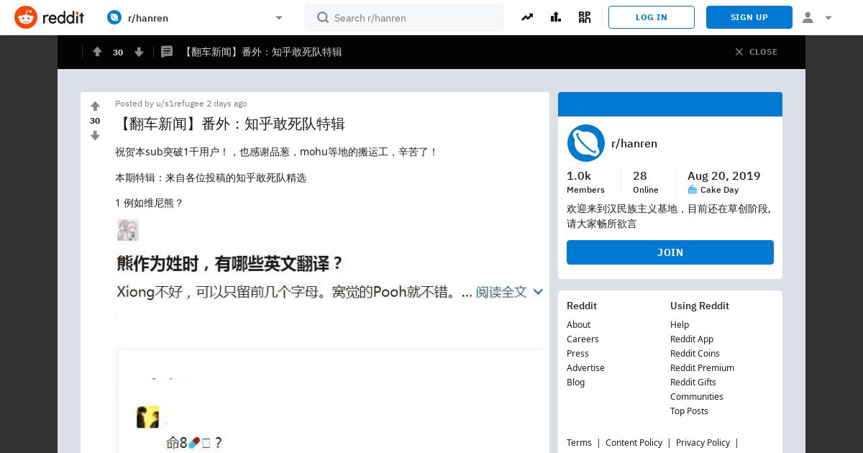Viewport: 863px width, 453px height.
Task: Open the About footer link
Action: (x=578, y=324)
